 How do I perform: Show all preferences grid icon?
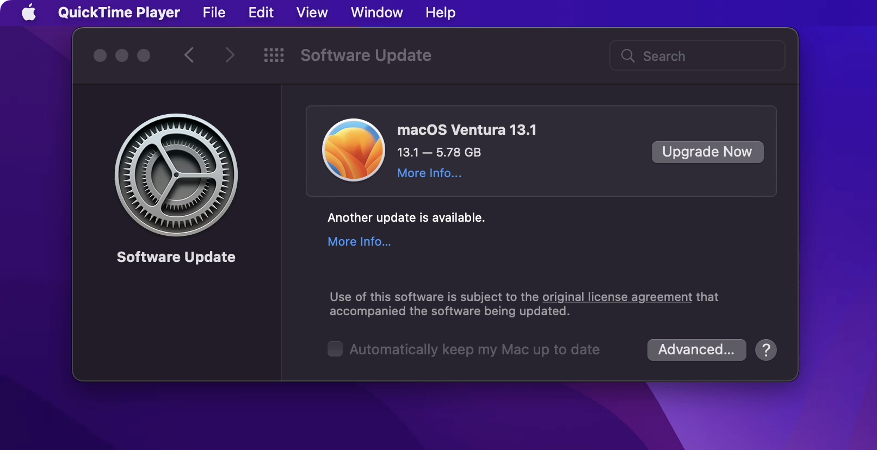pos(274,55)
